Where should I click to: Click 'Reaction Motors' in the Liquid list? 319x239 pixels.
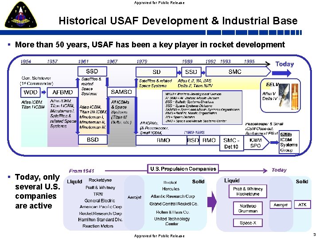[98, 226]
